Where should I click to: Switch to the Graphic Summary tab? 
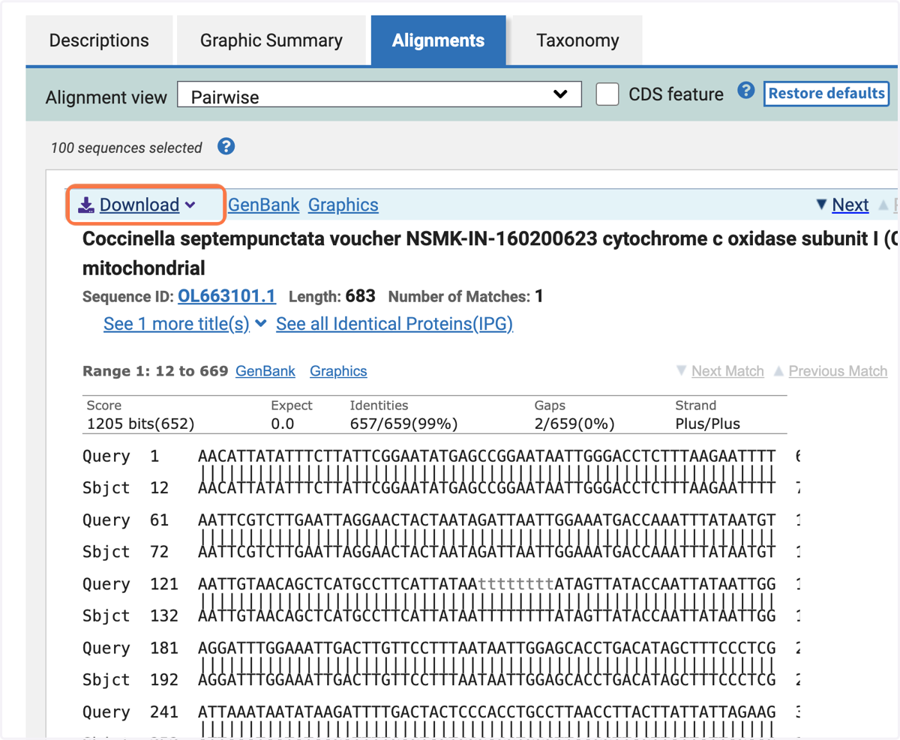coord(271,40)
